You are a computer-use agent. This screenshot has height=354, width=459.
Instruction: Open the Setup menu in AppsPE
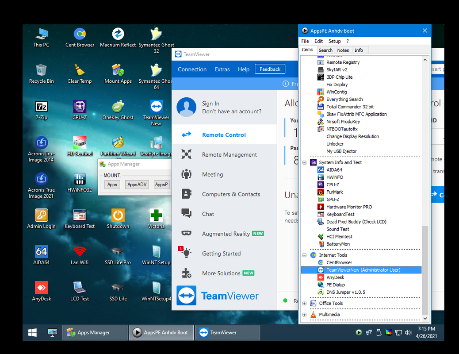(334, 41)
